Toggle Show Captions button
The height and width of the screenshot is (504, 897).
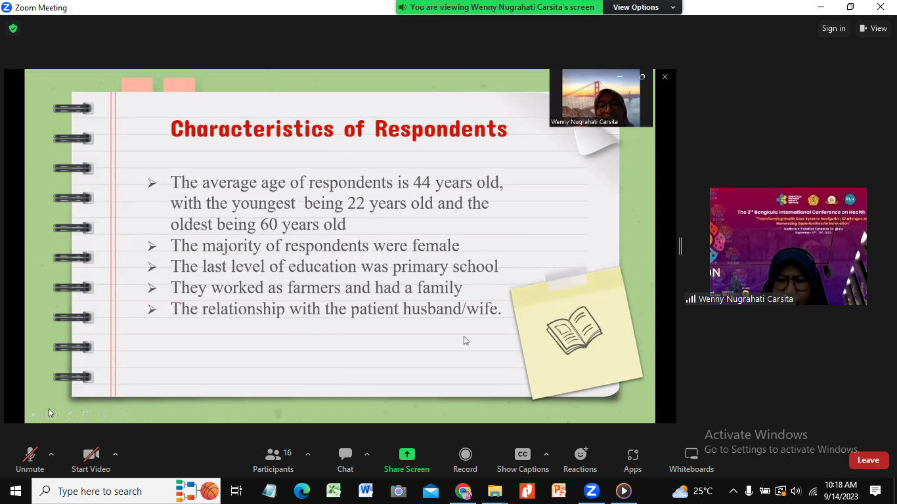coord(523,459)
